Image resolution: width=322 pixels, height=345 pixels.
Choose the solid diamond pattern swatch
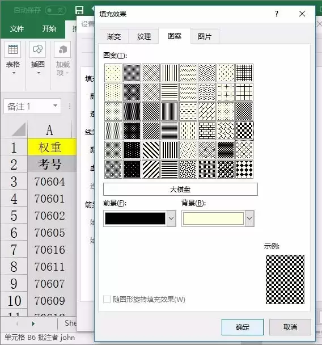pos(244,170)
